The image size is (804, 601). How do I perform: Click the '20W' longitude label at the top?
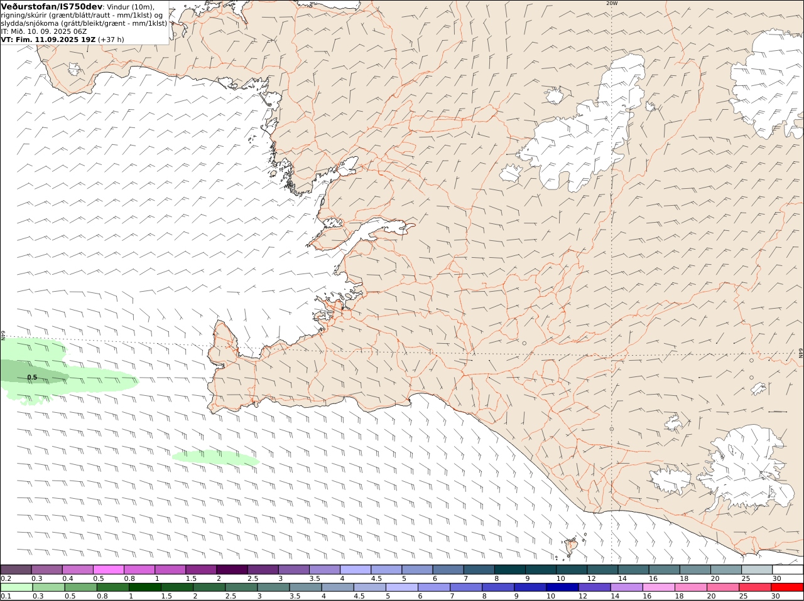click(612, 3)
